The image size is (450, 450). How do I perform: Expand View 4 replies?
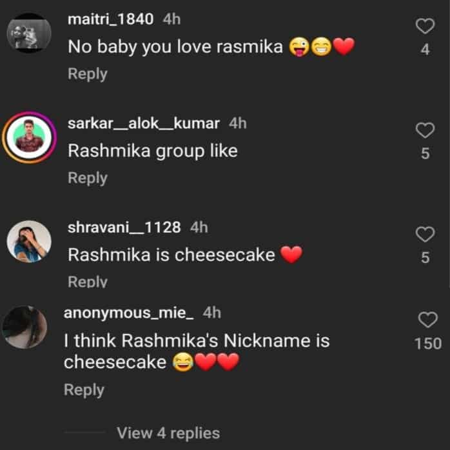168,433
